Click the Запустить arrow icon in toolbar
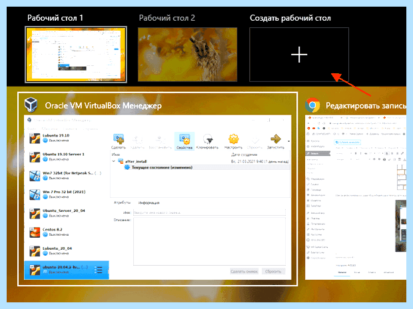413x309 pixels. [x=276, y=141]
